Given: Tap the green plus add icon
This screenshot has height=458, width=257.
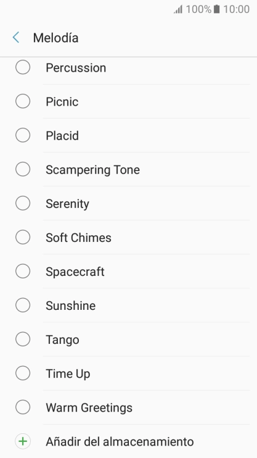Looking at the screenshot, I should tap(23, 441).
